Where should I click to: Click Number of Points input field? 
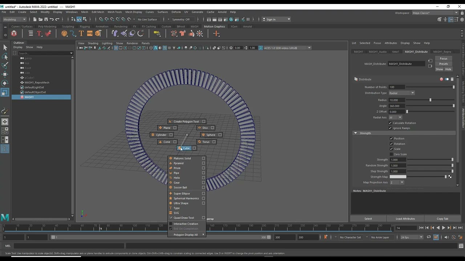click(396, 87)
